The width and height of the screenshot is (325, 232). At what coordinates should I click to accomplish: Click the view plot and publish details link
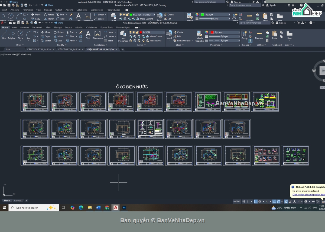point(308,195)
